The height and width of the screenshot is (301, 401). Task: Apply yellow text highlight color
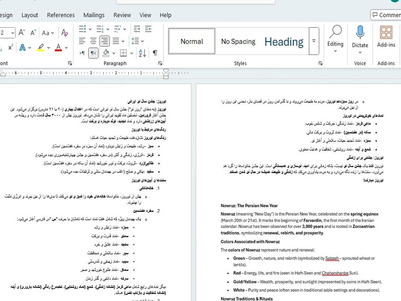pos(41,47)
